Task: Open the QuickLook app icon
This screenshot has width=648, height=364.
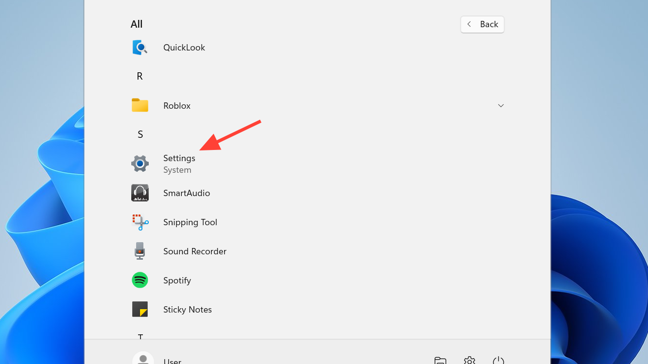Action: [140, 48]
